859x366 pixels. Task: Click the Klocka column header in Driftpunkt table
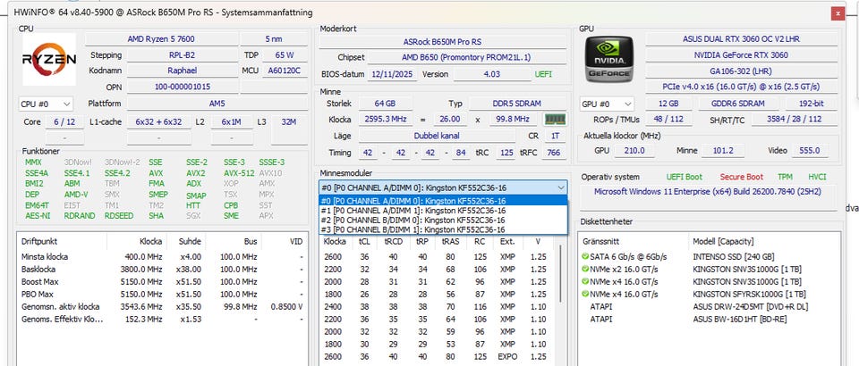(x=150, y=241)
